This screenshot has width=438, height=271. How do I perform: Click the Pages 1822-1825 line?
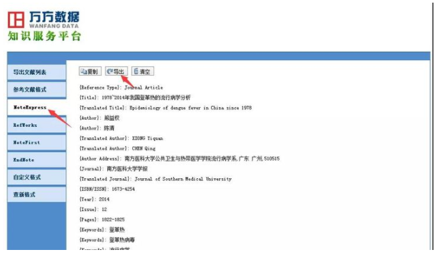coord(102,220)
